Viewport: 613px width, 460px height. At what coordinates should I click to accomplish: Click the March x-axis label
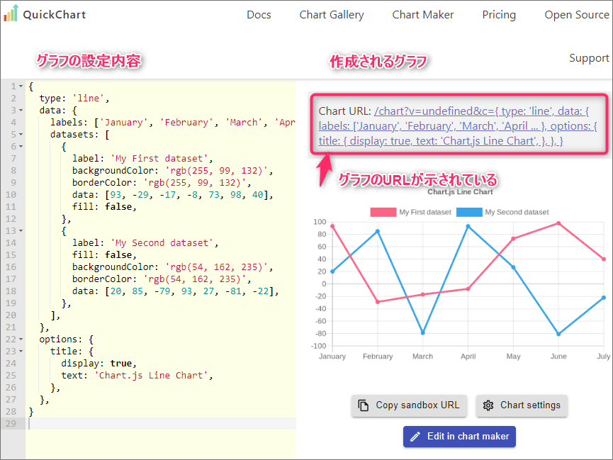(422, 357)
